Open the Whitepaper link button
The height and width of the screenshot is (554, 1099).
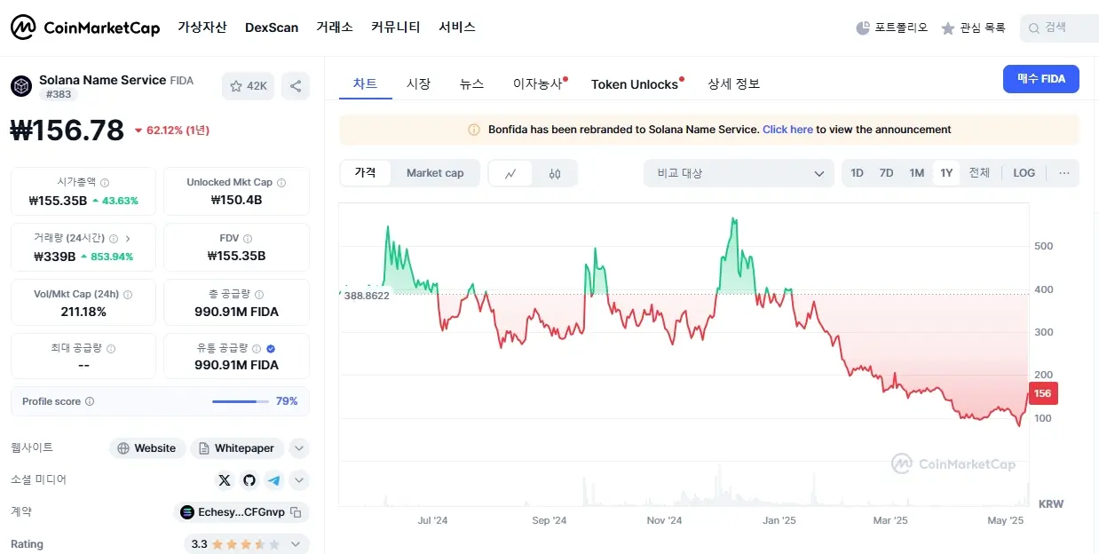pos(237,448)
